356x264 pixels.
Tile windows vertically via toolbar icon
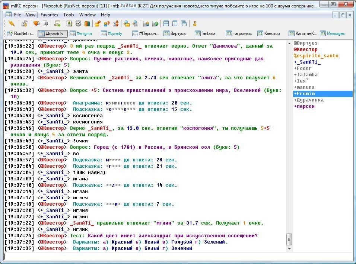pos(175,23)
